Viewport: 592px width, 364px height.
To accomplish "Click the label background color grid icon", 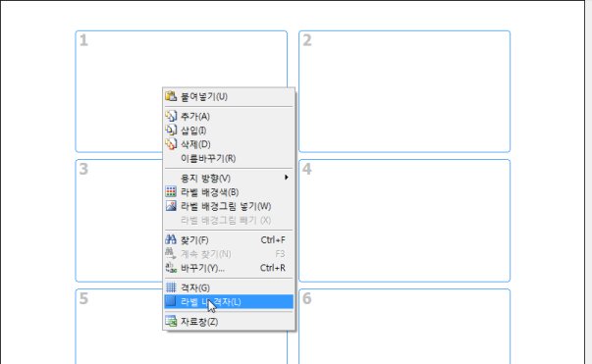I will coord(171,192).
